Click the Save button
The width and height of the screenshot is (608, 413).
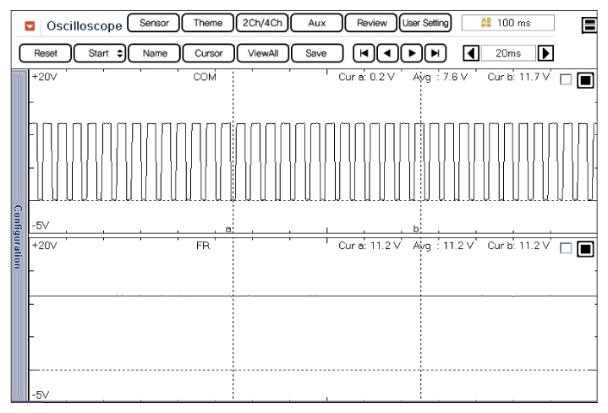[x=316, y=52]
